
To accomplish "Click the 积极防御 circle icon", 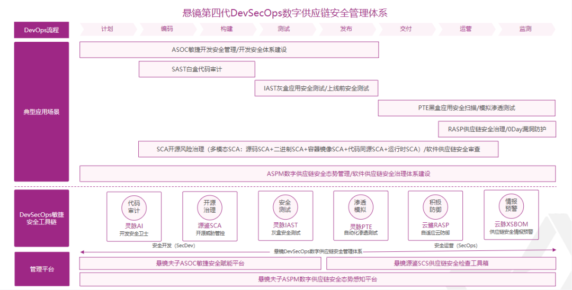I will pos(435,206).
